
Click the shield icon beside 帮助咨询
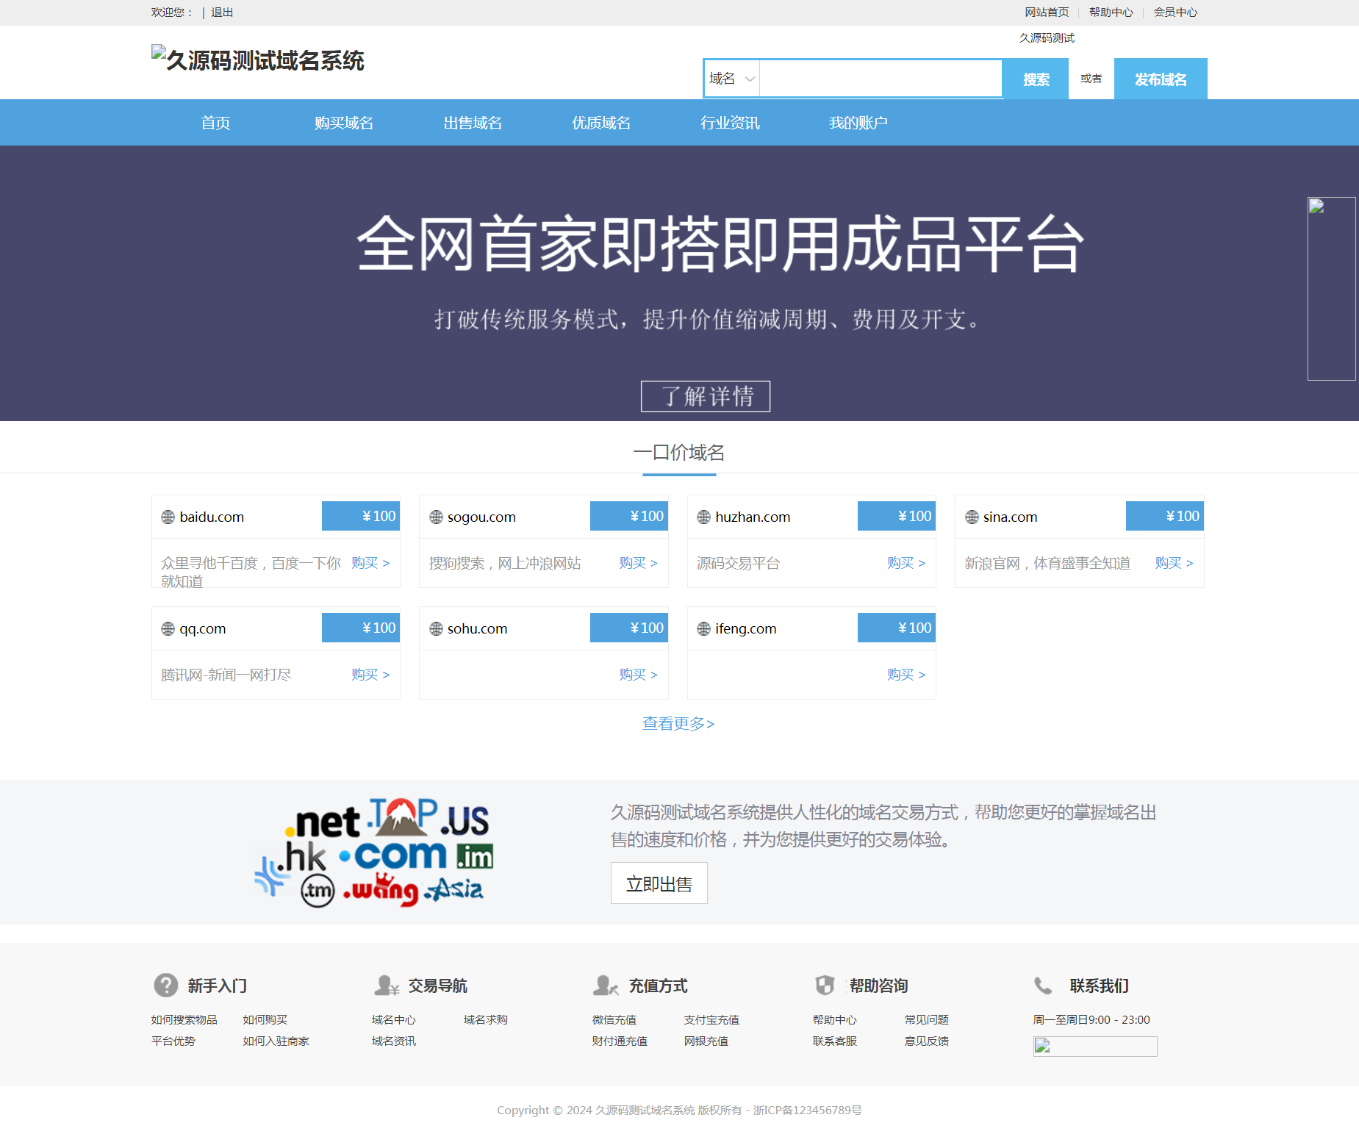pyautogui.click(x=825, y=985)
